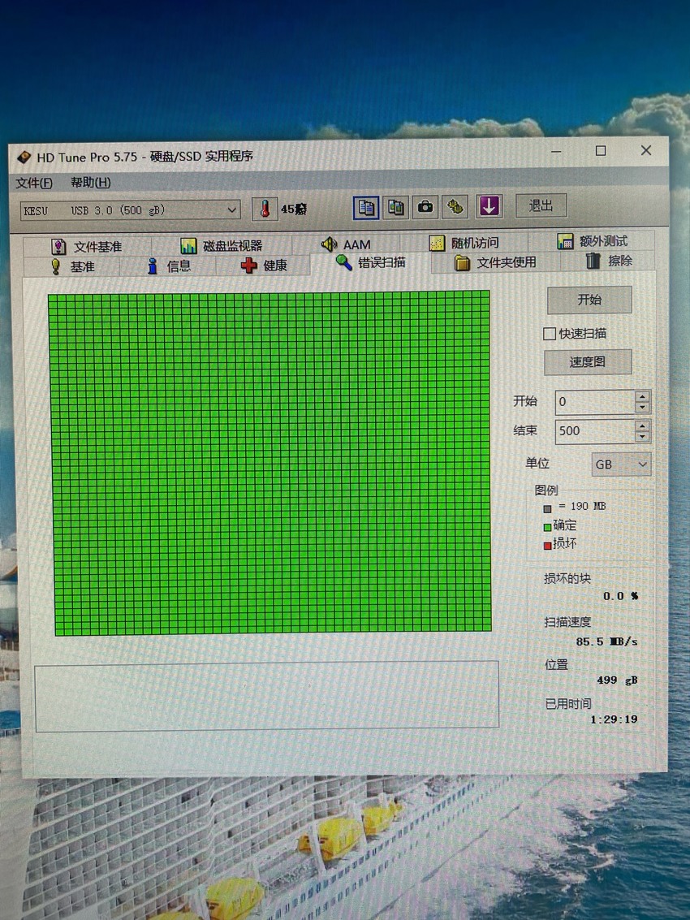This screenshot has height=920, width=690.
Task: Click the 499 gB position value
Action: [x=617, y=680]
